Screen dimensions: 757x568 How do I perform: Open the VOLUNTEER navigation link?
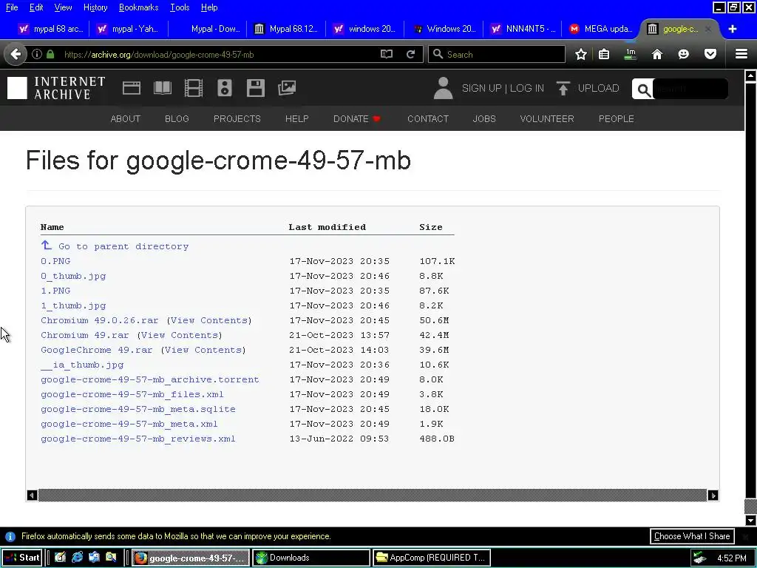point(547,118)
